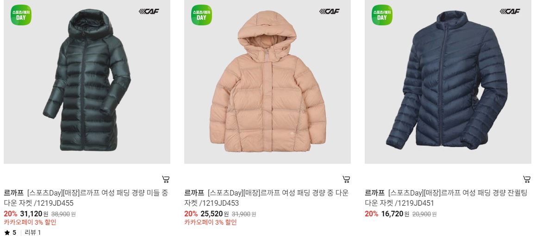Viewport: 536px width, 238px height.
Task: Add pink hooded down jacket to cart
Action: click(346, 179)
